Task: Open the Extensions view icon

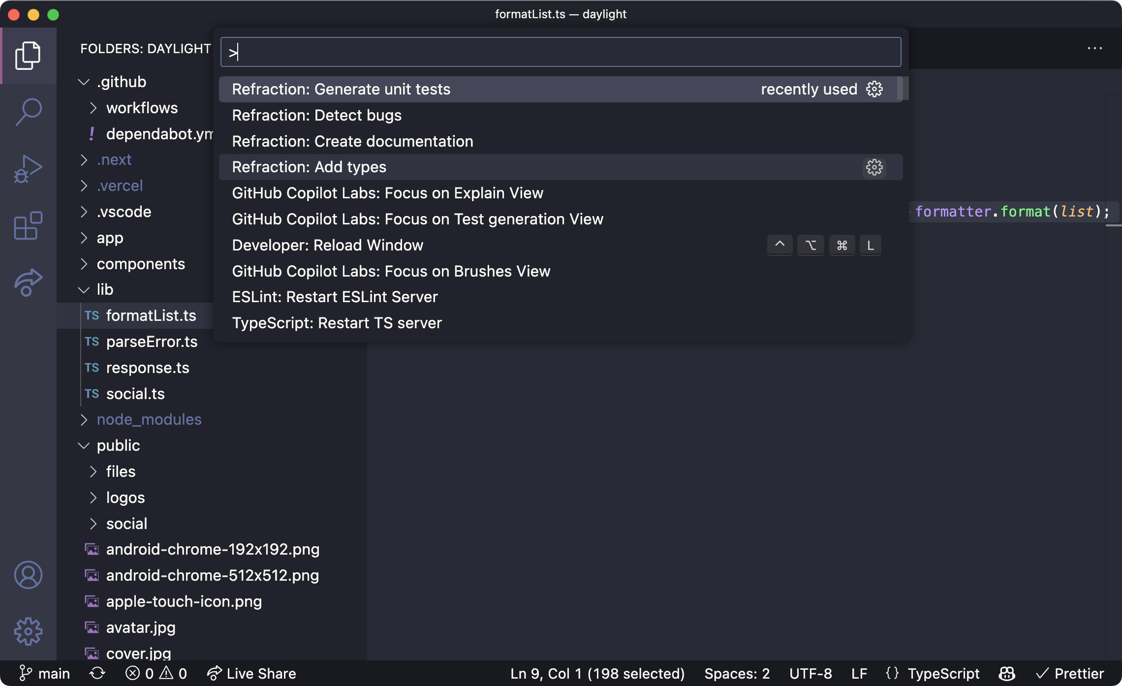Action: (x=28, y=226)
